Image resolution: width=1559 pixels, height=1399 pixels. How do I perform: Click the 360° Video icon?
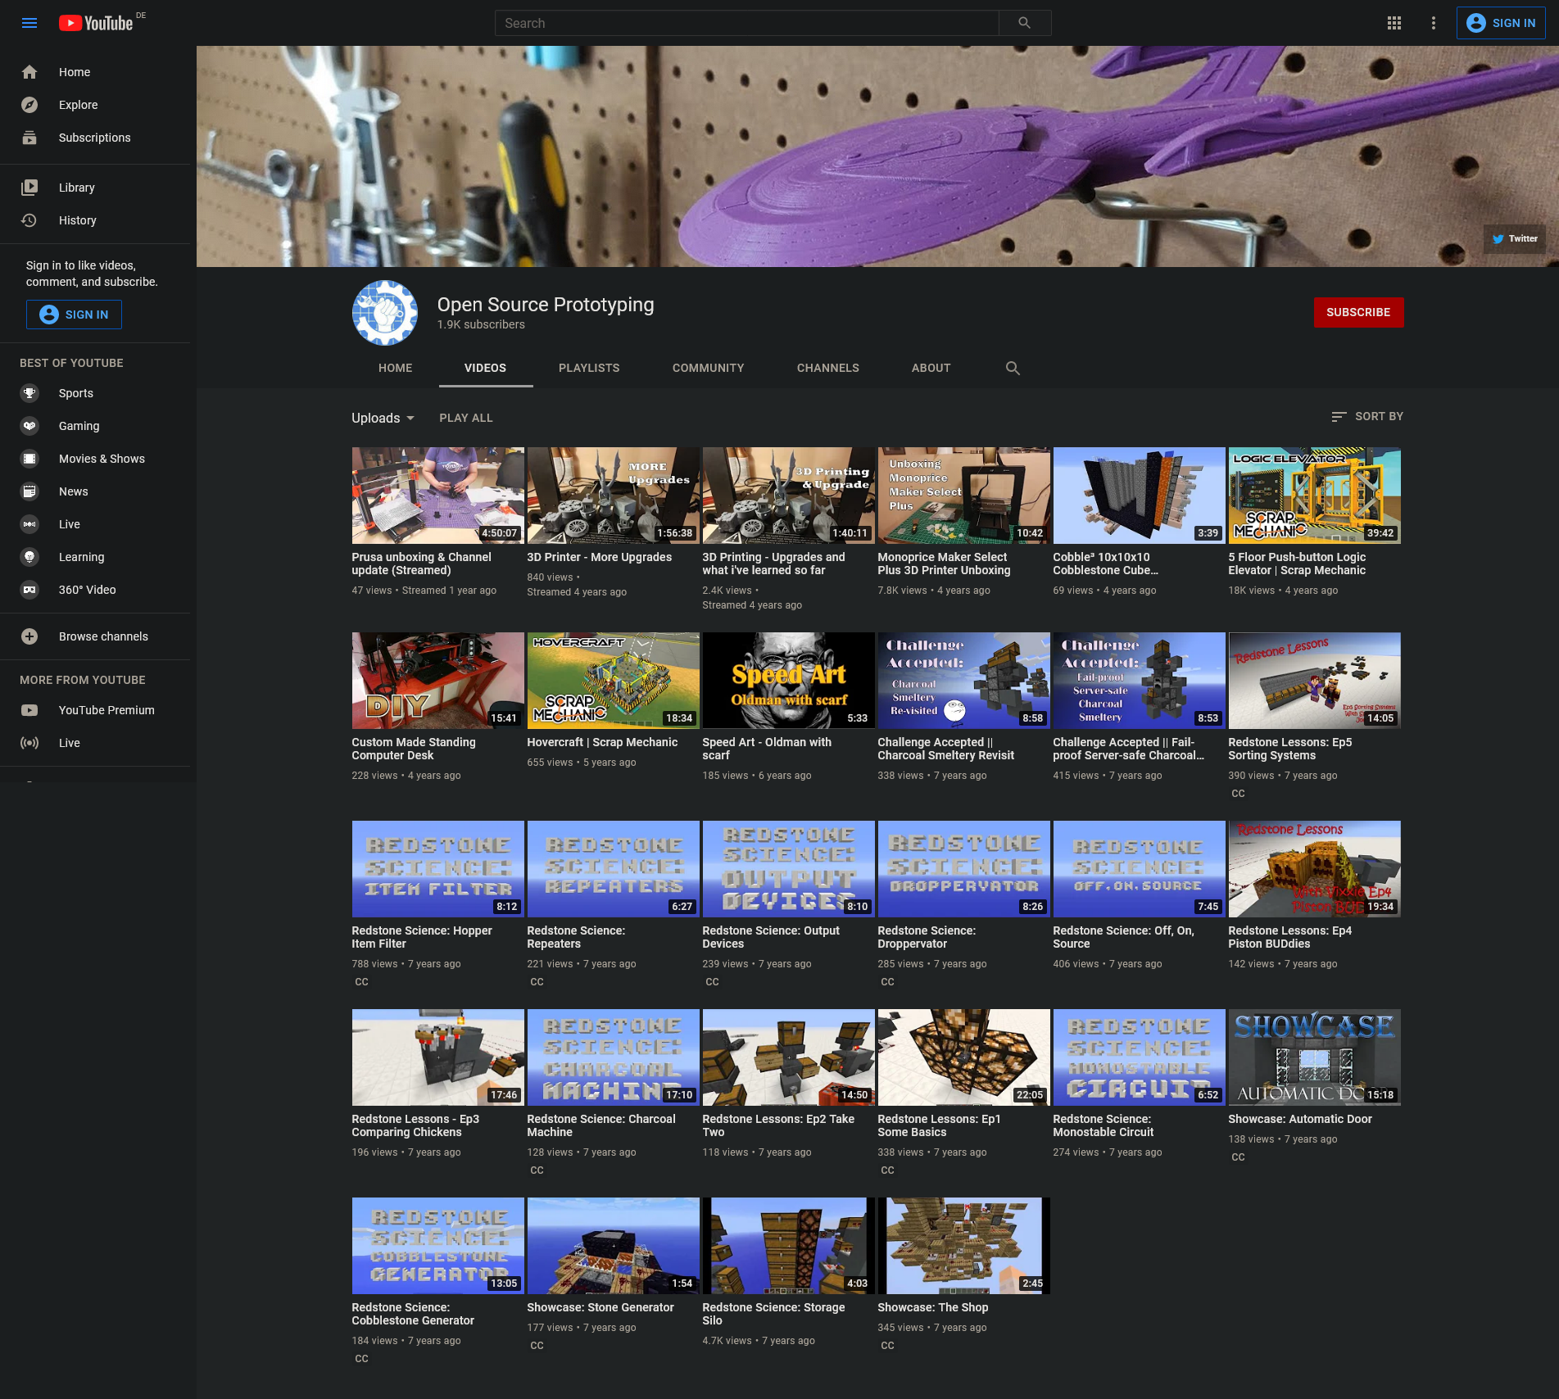click(29, 590)
